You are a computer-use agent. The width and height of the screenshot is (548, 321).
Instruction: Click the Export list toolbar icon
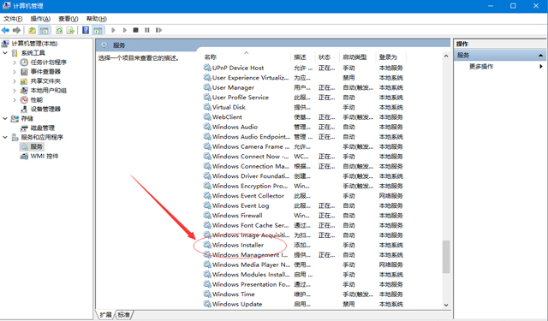pos(70,31)
